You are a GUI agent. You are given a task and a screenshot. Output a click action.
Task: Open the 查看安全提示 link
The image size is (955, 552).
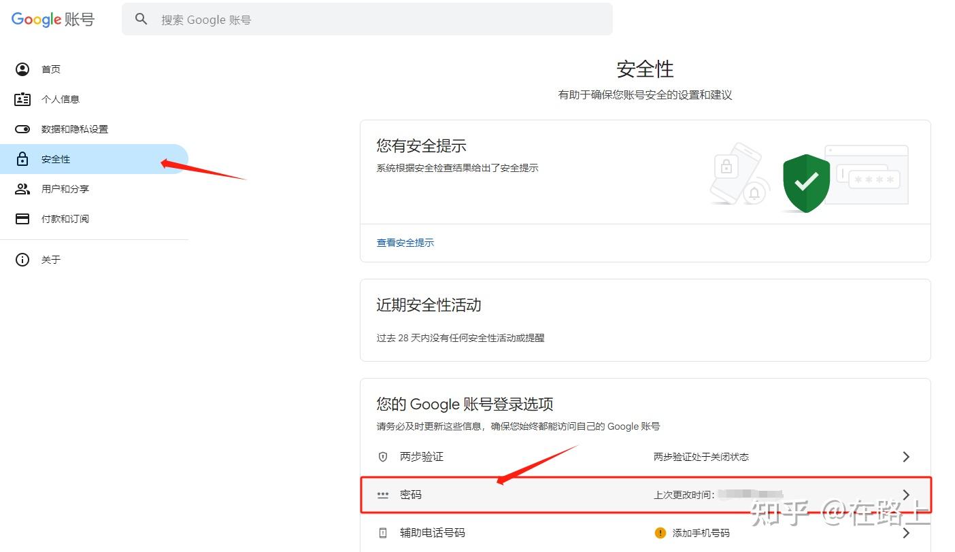coord(405,243)
